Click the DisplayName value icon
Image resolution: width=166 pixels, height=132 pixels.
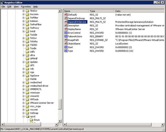point(66,29)
